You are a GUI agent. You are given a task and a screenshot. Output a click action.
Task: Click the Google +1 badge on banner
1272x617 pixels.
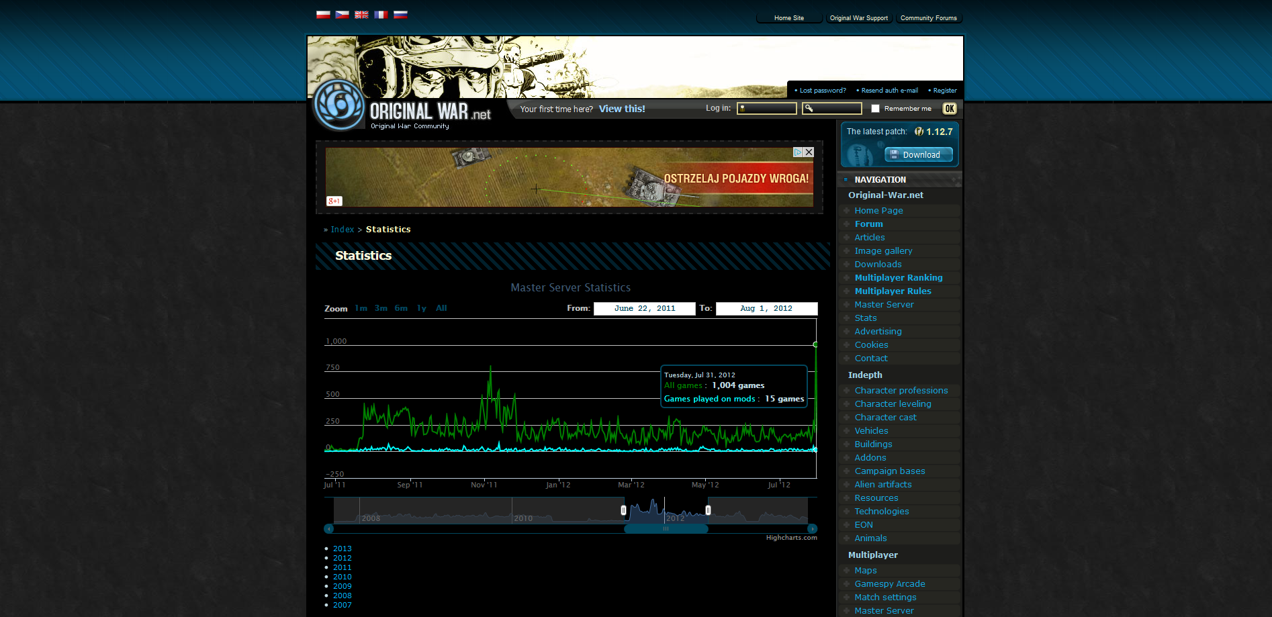334,201
